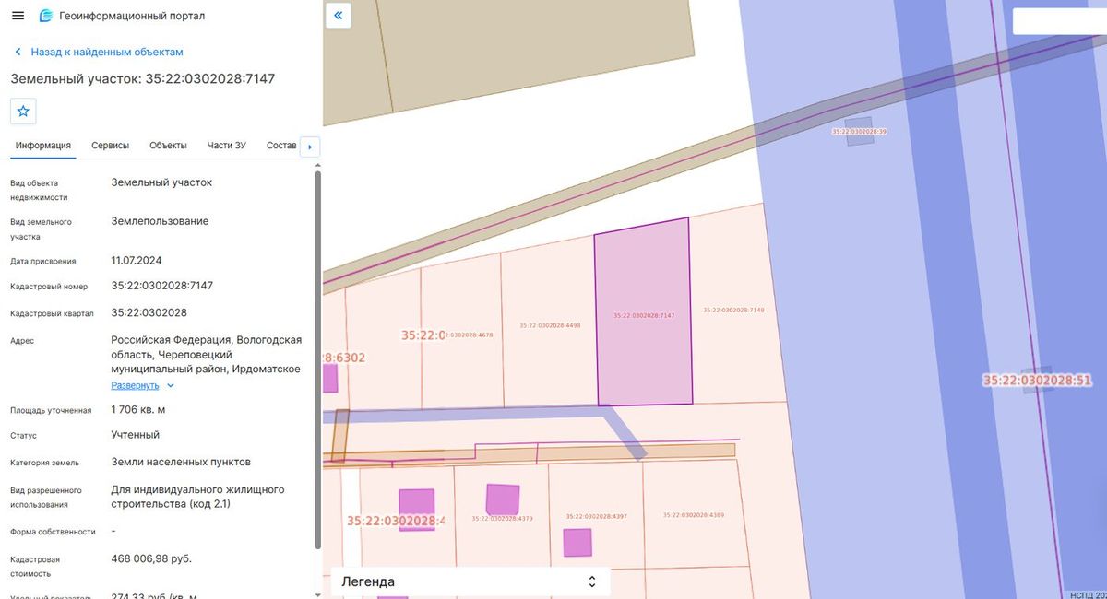Click the value Землепользование

[x=160, y=221]
